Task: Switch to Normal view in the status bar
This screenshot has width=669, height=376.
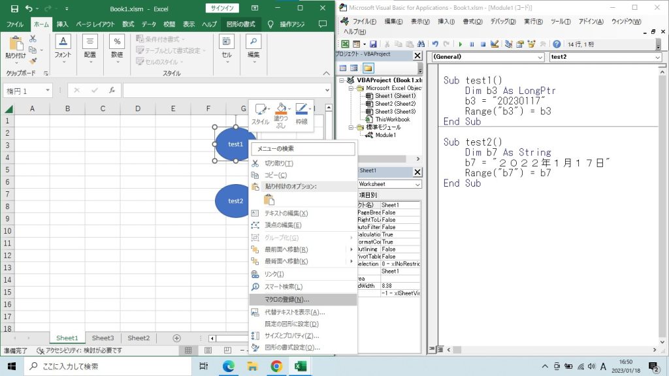Action: click(188, 351)
